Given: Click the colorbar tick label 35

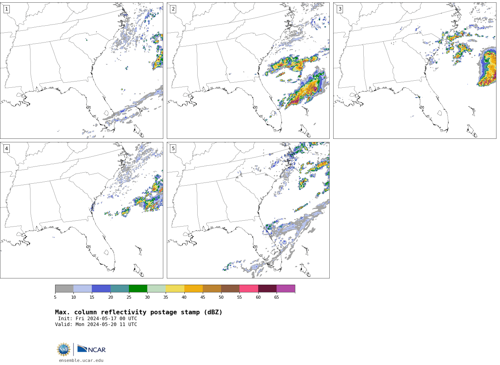Looking at the screenshot, I should [166, 297].
